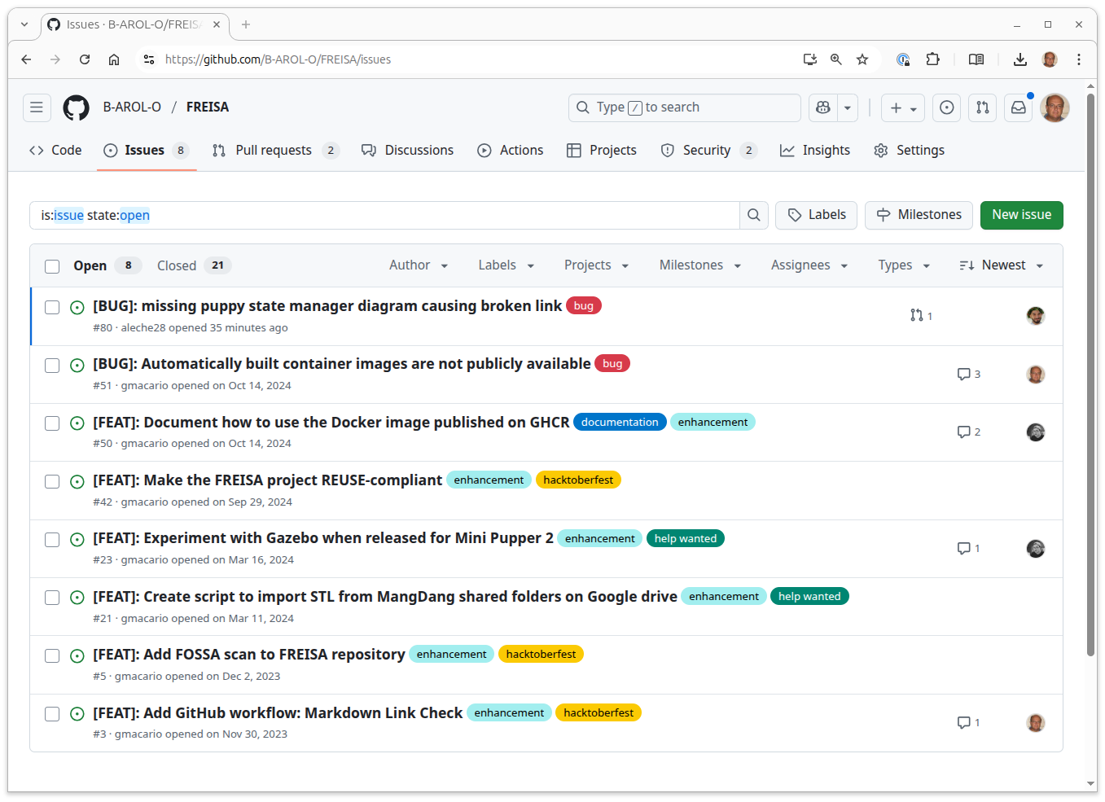Screen dimensions: 1105x802
Task: Open assignee avatar on issue #3
Action: 1036,723
